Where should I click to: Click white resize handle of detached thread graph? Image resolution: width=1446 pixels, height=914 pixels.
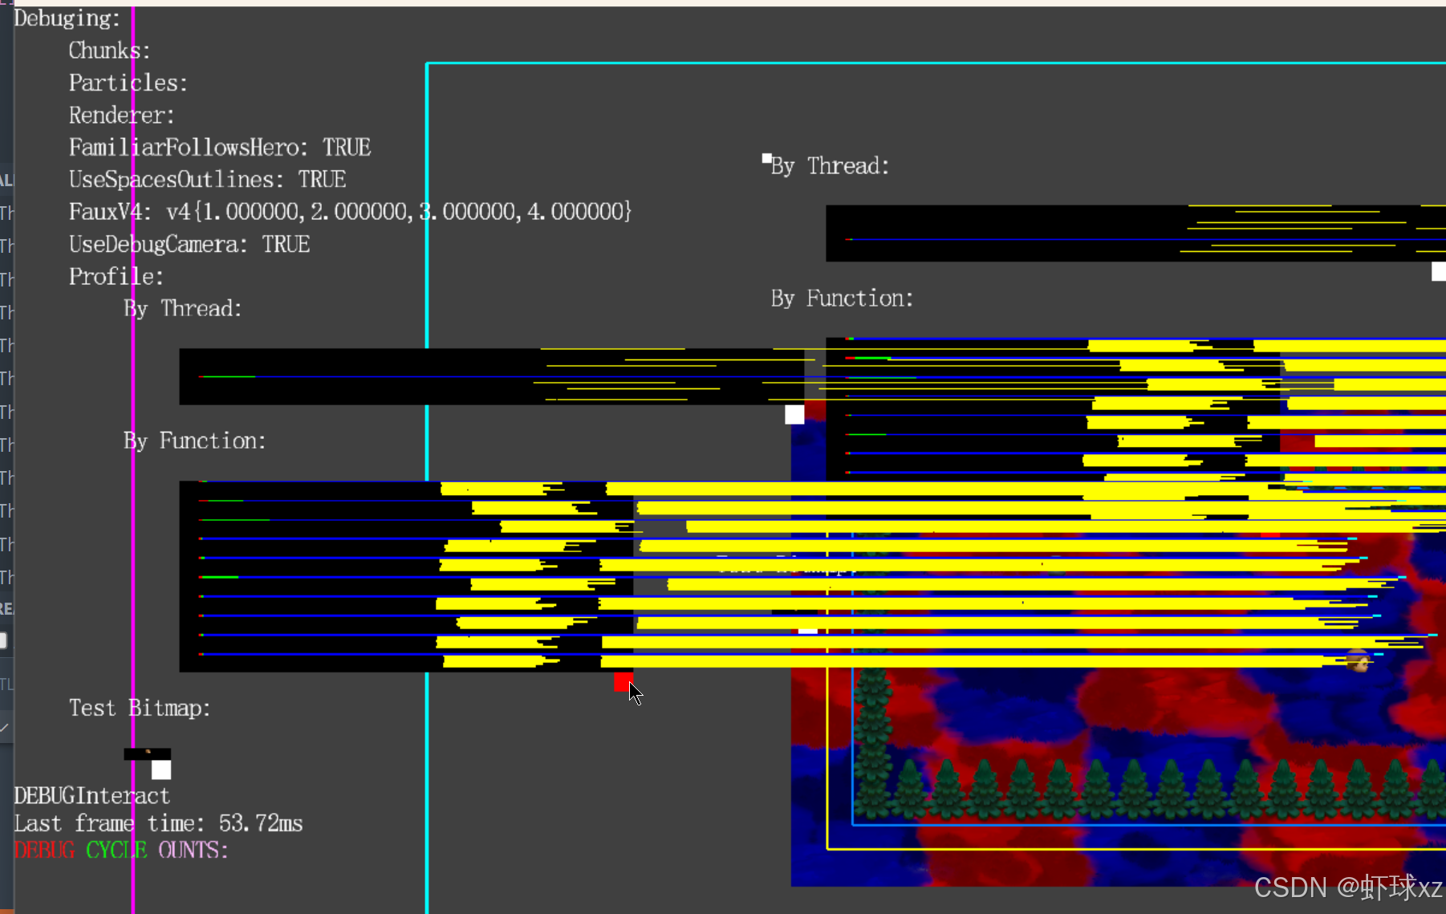(1439, 271)
